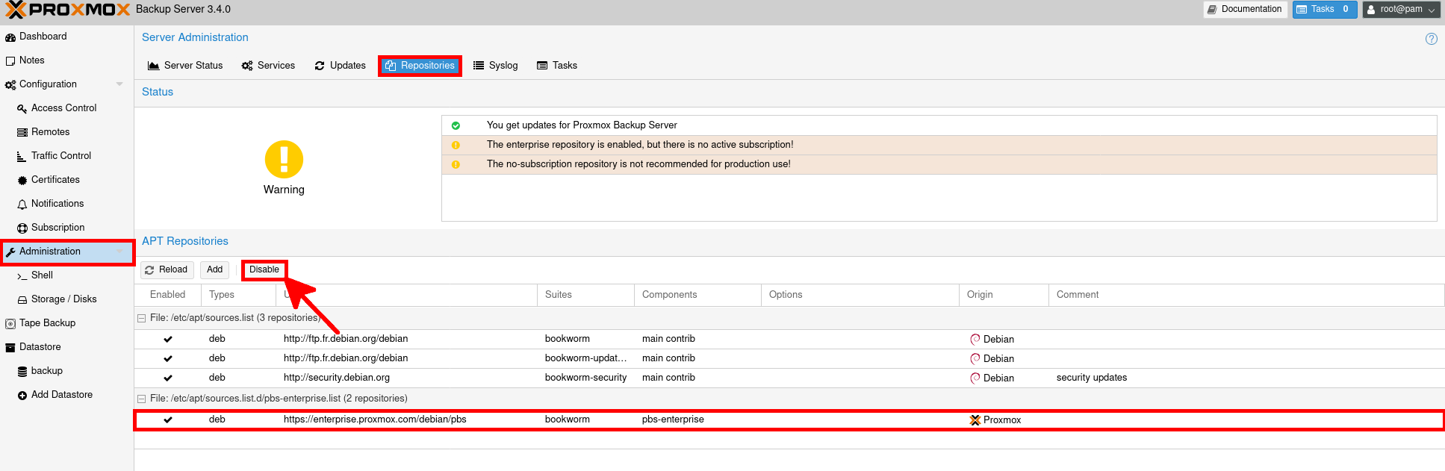Viewport: 1445px width, 471px height.
Task: Click the Disable repository button
Action: (x=264, y=269)
